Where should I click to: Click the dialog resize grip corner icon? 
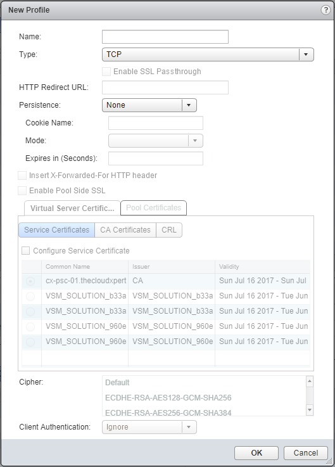[330, 462]
